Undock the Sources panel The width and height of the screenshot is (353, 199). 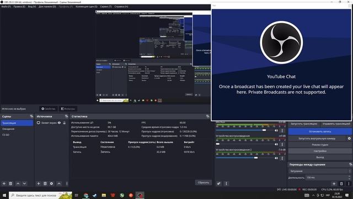[66, 117]
